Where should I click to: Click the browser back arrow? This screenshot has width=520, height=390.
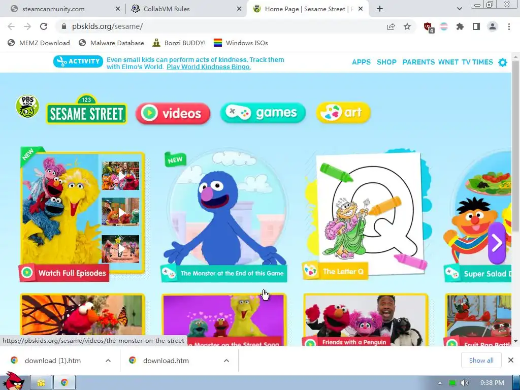11,26
